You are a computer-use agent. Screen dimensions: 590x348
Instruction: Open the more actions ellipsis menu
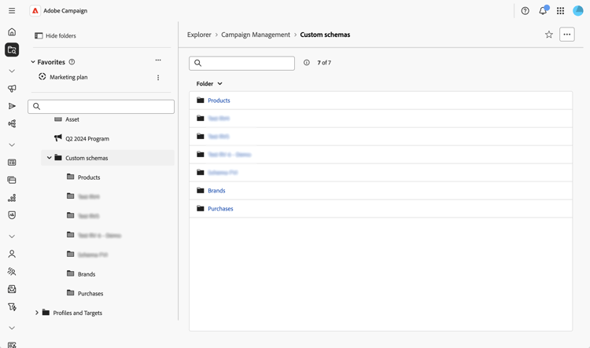(x=566, y=35)
